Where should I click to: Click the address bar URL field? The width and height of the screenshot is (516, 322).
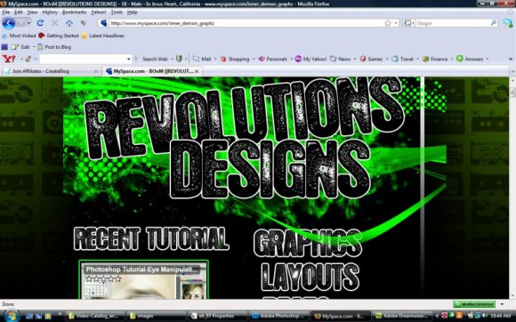(246, 23)
